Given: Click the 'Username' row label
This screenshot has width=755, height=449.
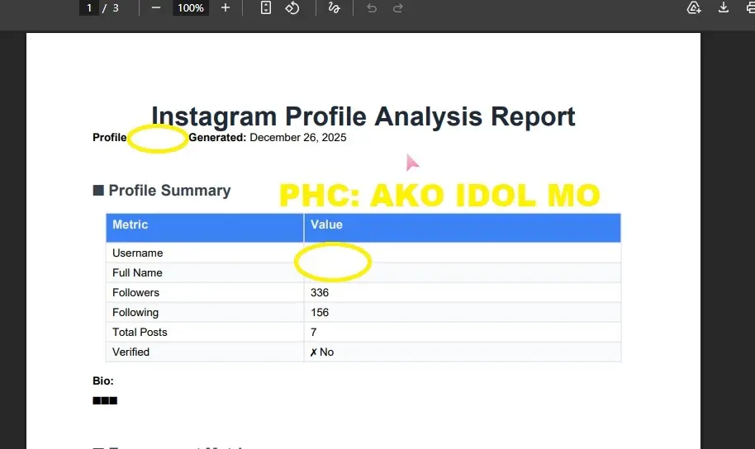Looking at the screenshot, I should (138, 253).
